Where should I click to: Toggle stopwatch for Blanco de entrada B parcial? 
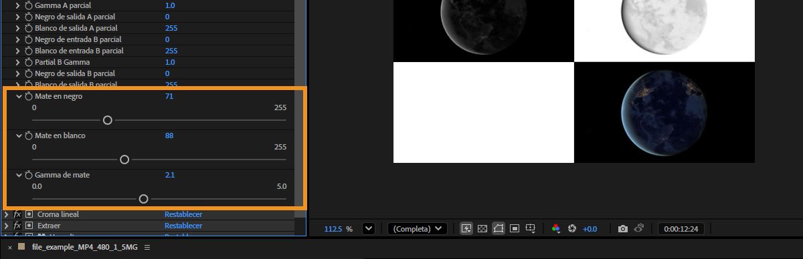(x=28, y=51)
